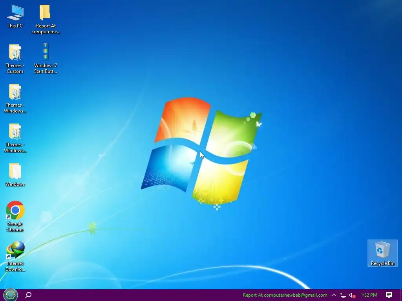Screen dimensions: 402x301
Task: Open taskbar search magnifier
Action: [x=28, y=295]
